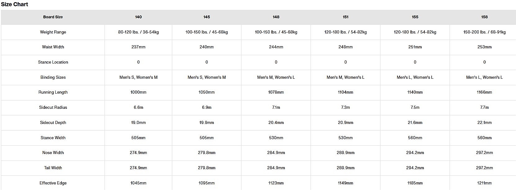Click the 6.6m sidecut radius value
The image size is (516, 190).
(138, 108)
